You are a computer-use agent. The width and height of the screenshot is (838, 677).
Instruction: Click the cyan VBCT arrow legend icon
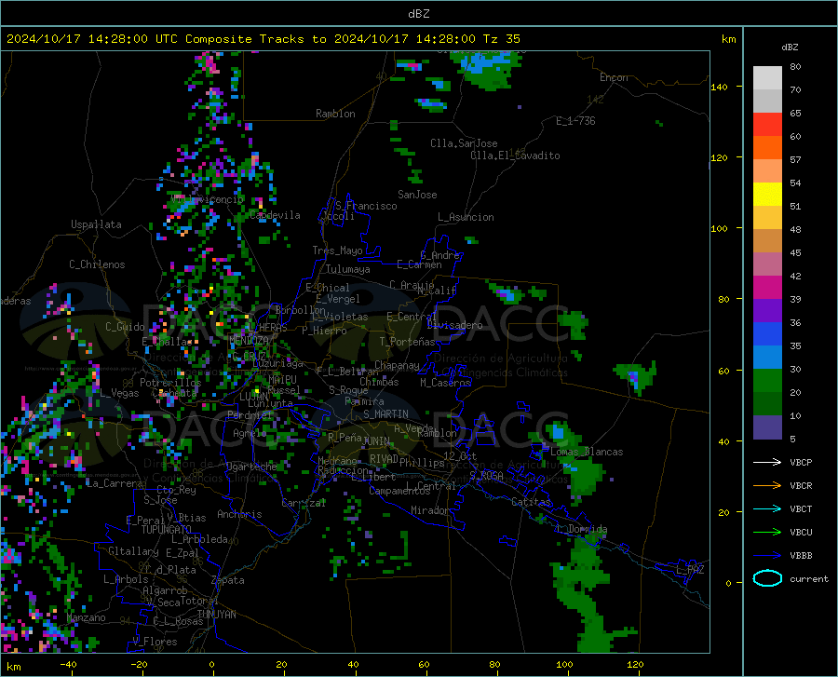[x=767, y=508]
